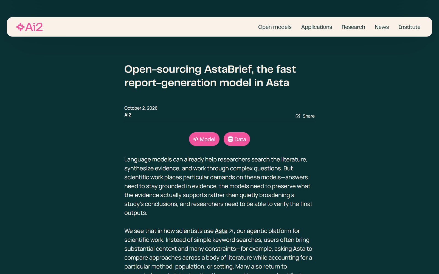Click the first paragraph about language models

point(218,186)
